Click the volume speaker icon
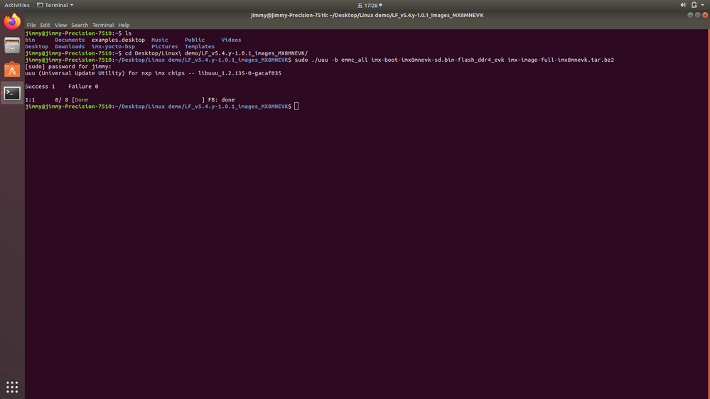Image resolution: width=710 pixels, height=399 pixels. [x=683, y=5]
